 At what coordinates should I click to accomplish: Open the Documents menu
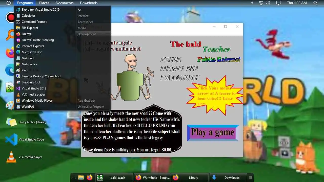65,3
